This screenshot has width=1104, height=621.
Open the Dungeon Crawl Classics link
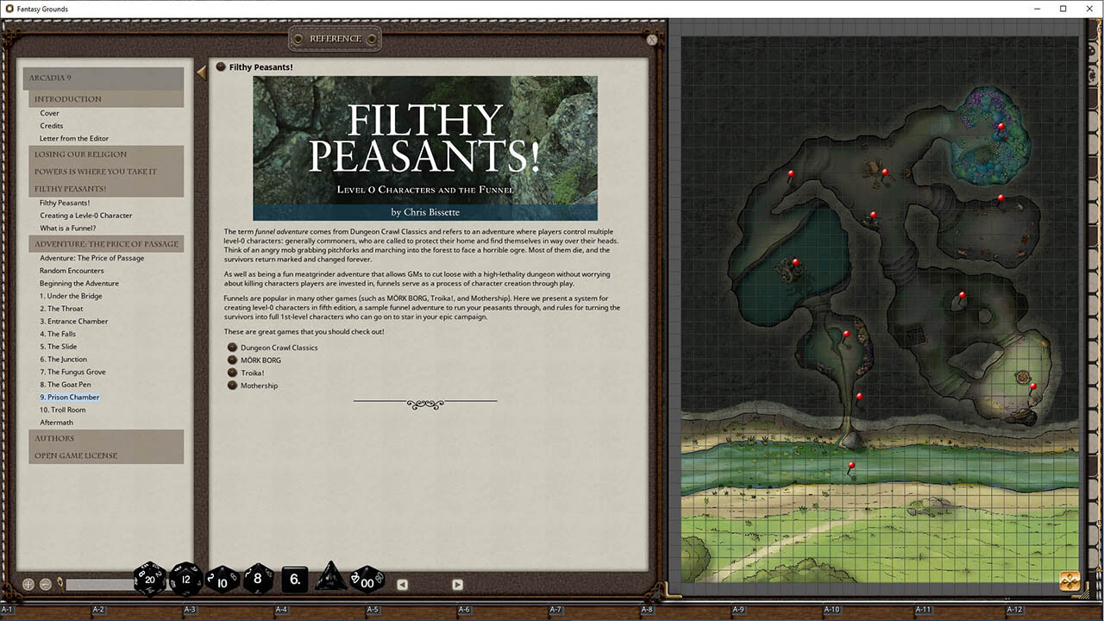[x=279, y=348]
